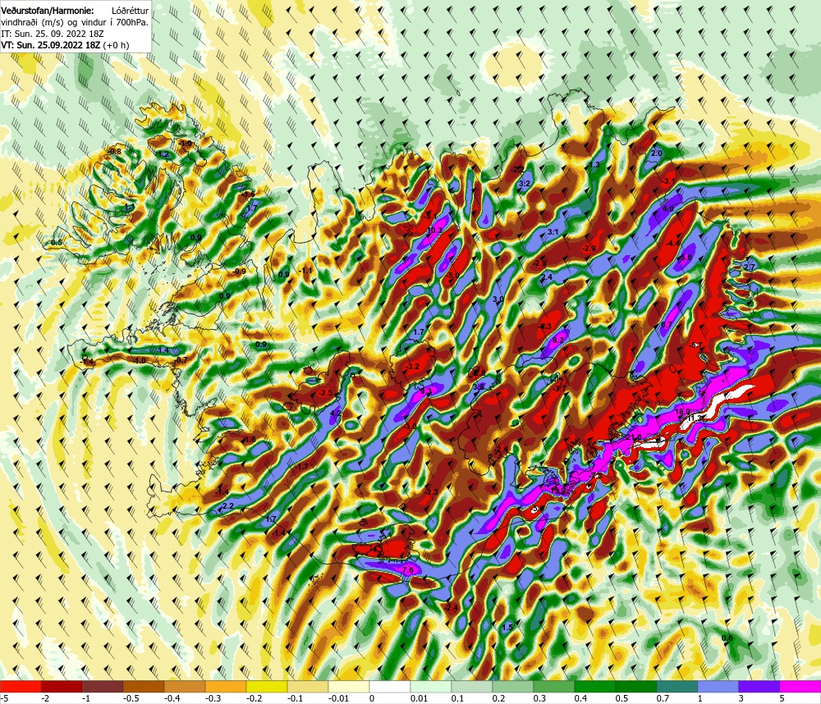This screenshot has width=821, height=704.
Task: Select the white swatch between 0 and 0.01
Action: click(390, 687)
